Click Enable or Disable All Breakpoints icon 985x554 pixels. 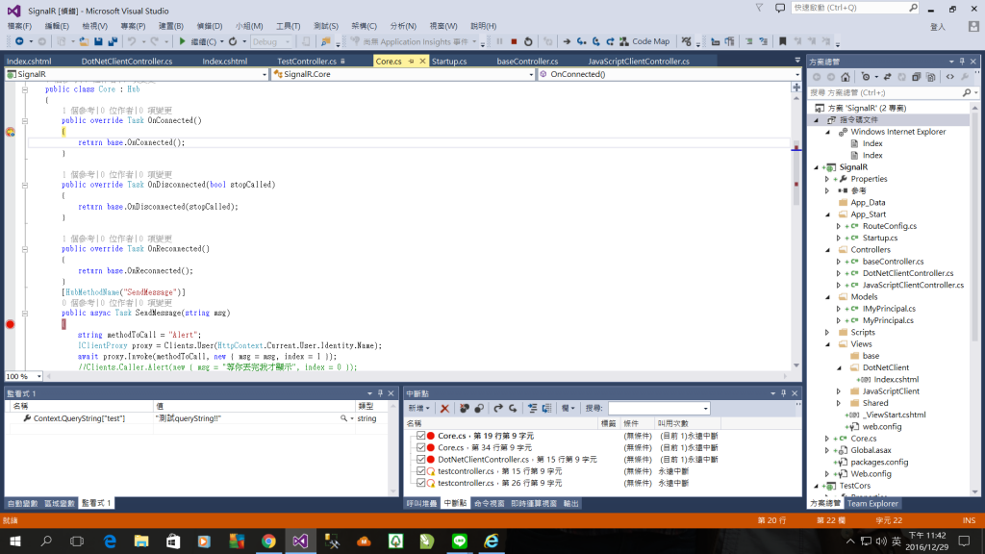[479, 408]
